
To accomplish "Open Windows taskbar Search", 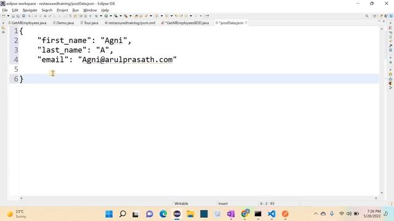I will click(123, 214).
